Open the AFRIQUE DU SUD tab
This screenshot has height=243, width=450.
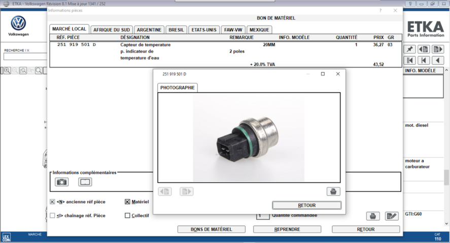click(111, 30)
